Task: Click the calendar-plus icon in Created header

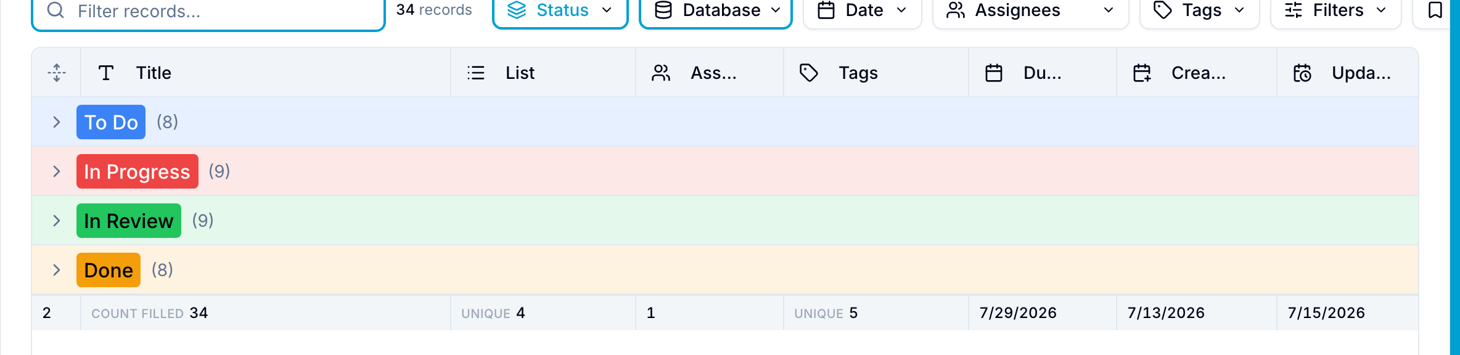Action: click(1142, 73)
